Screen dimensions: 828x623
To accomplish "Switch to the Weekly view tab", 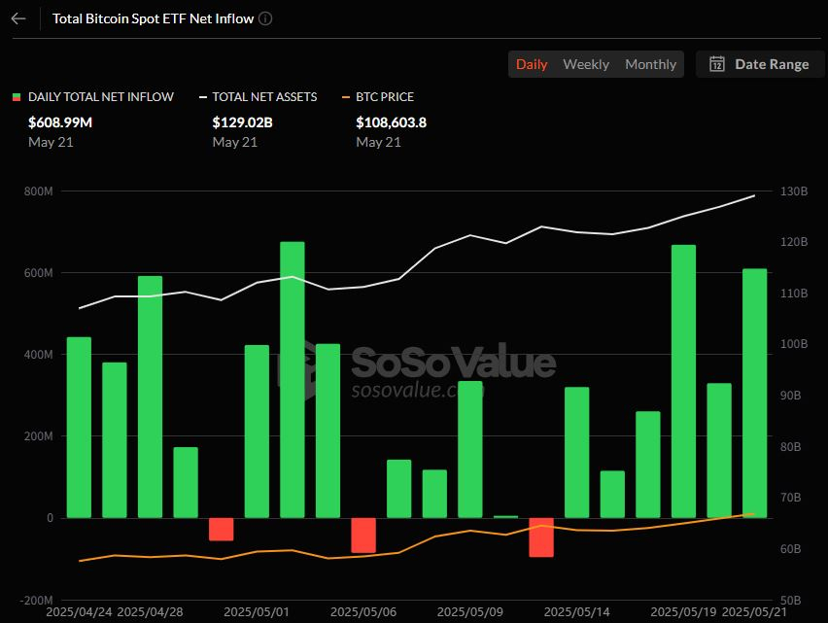I will tap(586, 64).
